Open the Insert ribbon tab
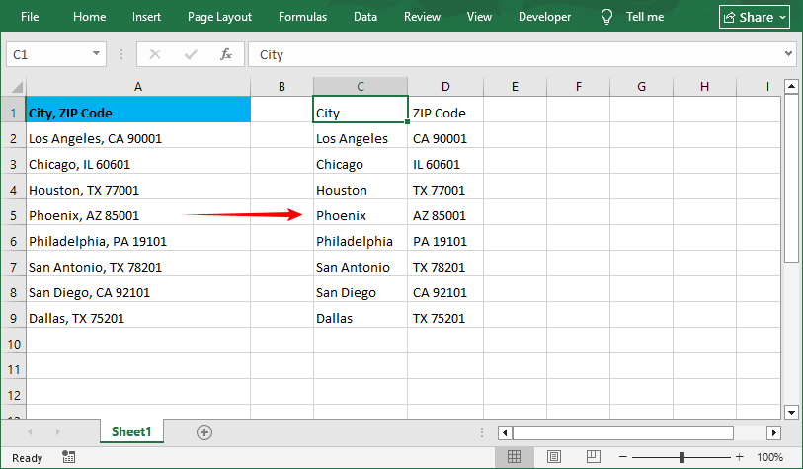This screenshot has height=469, width=803. click(146, 17)
